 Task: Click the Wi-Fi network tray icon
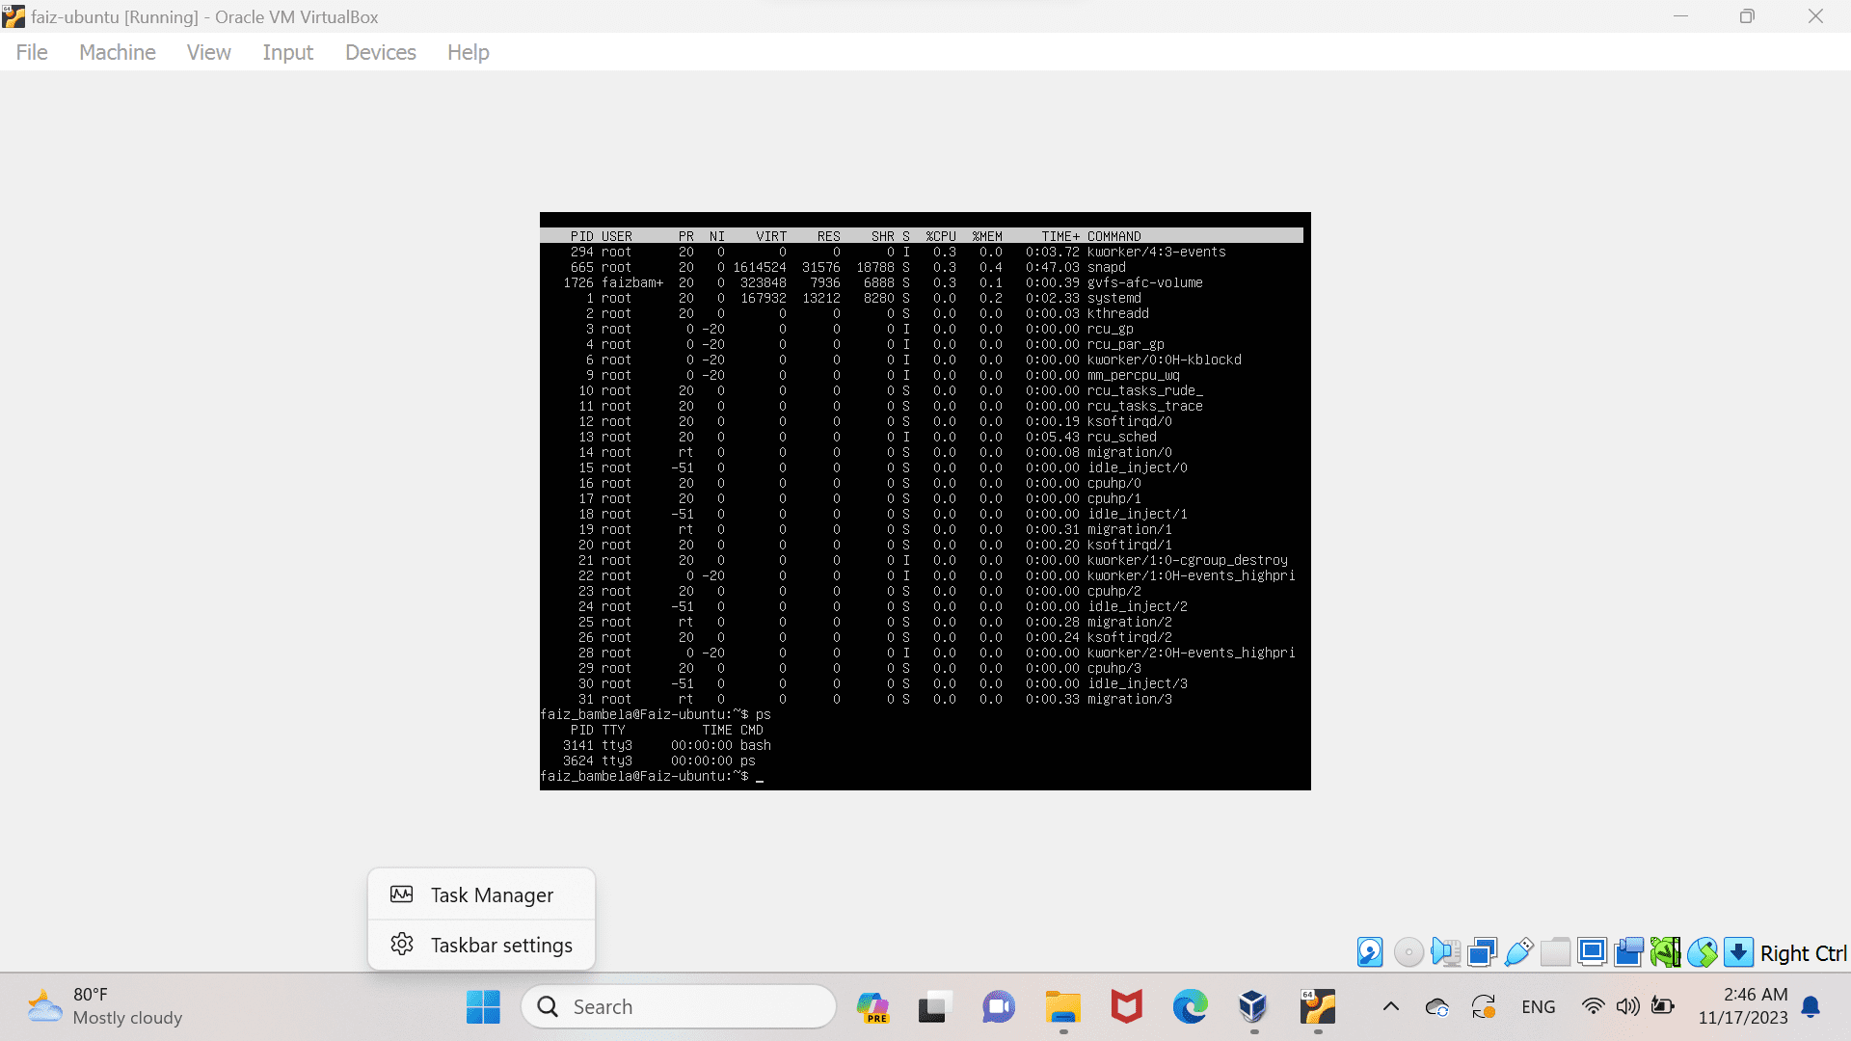point(1594,1007)
